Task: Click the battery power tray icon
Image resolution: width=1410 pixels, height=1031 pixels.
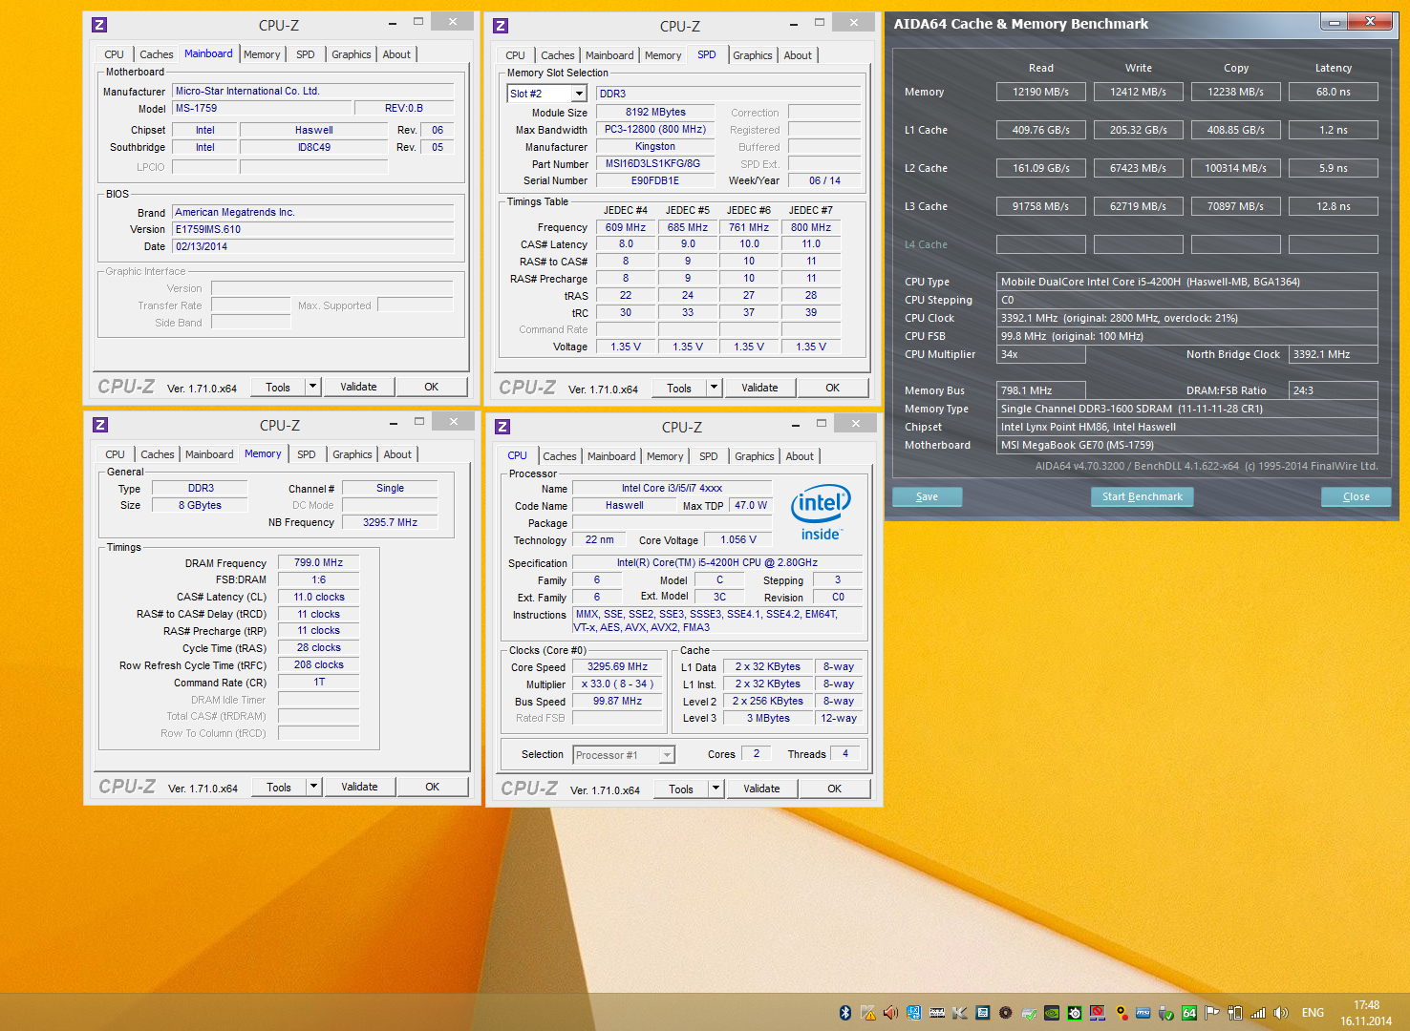Action: coord(1235,1013)
